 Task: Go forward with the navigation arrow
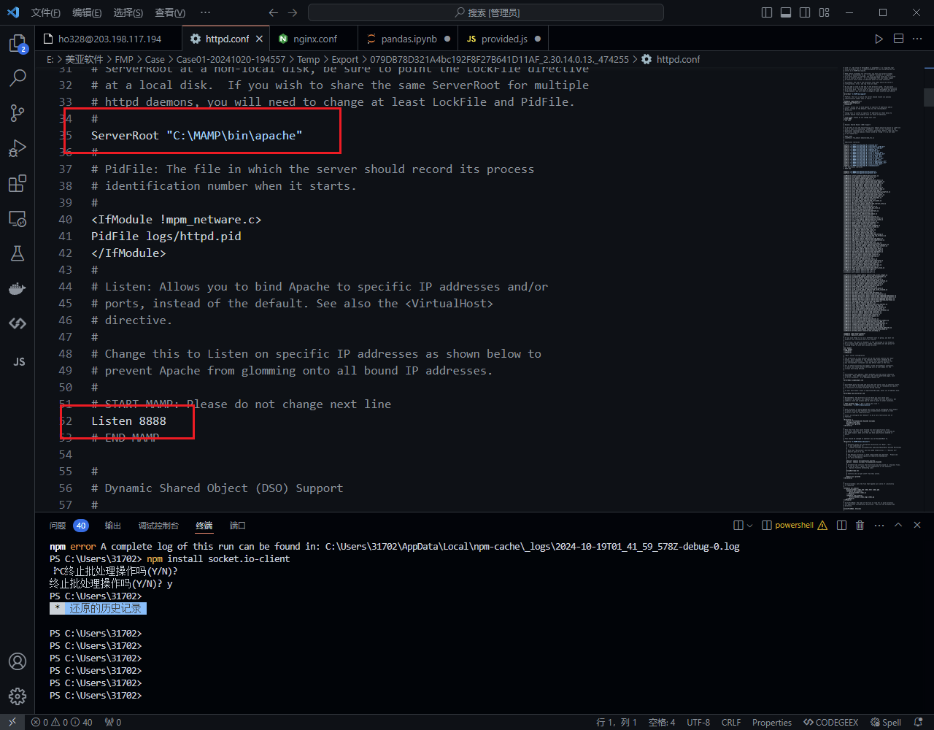click(x=293, y=12)
